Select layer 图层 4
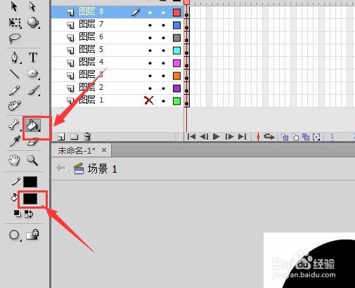 tap(91, 62)
